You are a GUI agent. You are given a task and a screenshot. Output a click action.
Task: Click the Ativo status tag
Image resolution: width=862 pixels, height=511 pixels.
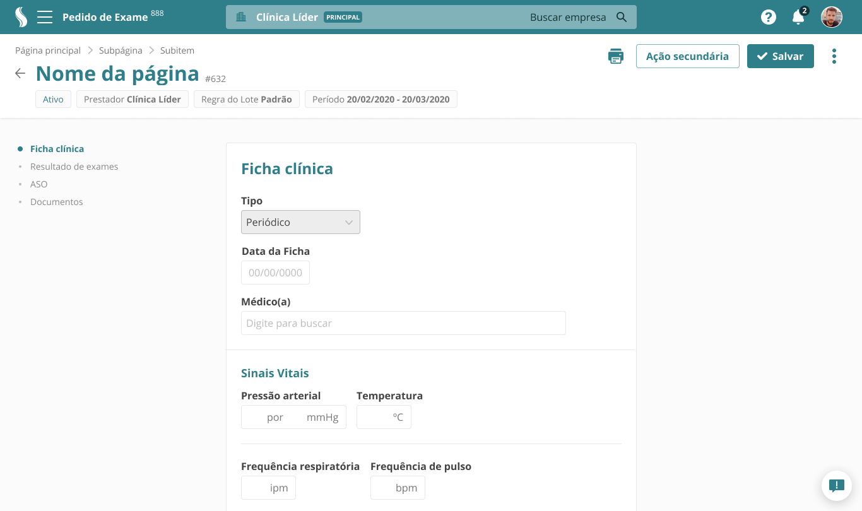pyautogui.click(x=53, y=99)
